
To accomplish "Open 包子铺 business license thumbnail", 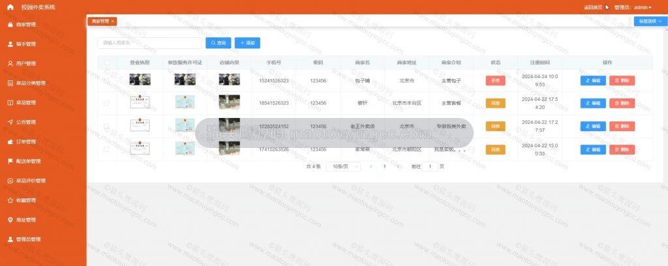I will 140,80.
